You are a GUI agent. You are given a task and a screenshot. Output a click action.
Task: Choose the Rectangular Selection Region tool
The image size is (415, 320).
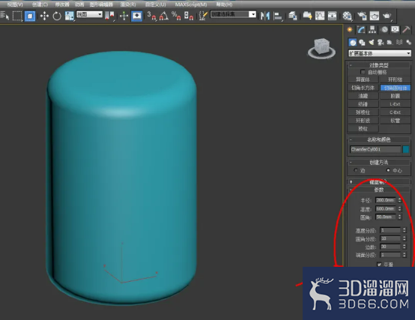point(17,16)
